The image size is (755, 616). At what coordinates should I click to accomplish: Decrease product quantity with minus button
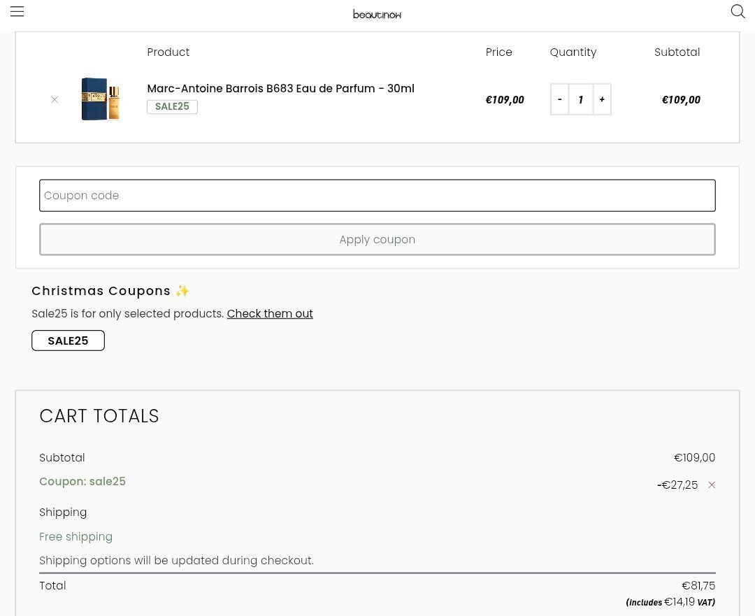[x=559, y=99]
